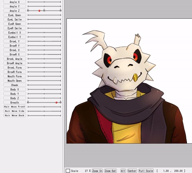This screenshot has width=192, height=173.
Task: Click the All view button
Action: point(123,171)
